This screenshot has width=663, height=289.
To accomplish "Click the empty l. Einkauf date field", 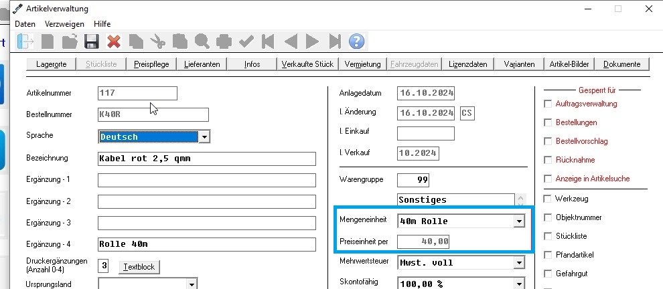I will (426, 133).
